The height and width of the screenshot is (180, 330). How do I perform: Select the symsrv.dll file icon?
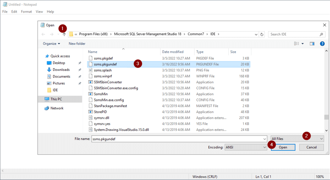[x=91, y=118]
